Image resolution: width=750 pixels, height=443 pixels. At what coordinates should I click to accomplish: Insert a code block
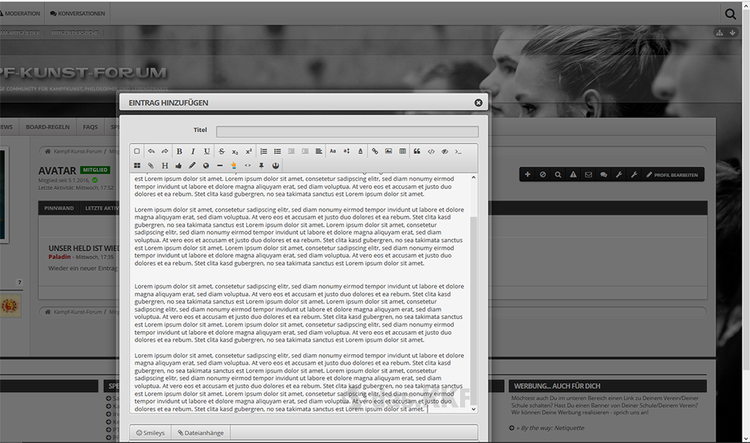click(431, 152)
